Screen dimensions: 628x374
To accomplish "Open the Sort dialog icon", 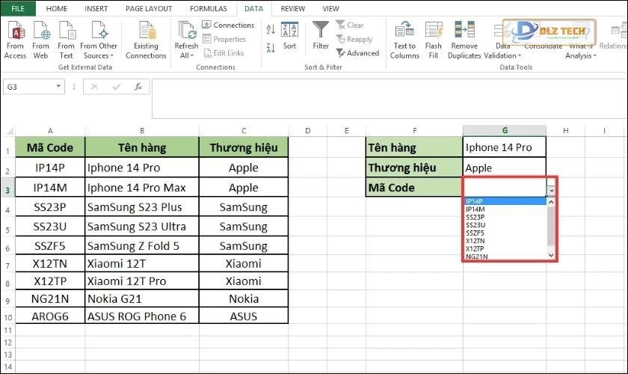I will (x=289, y=31).
